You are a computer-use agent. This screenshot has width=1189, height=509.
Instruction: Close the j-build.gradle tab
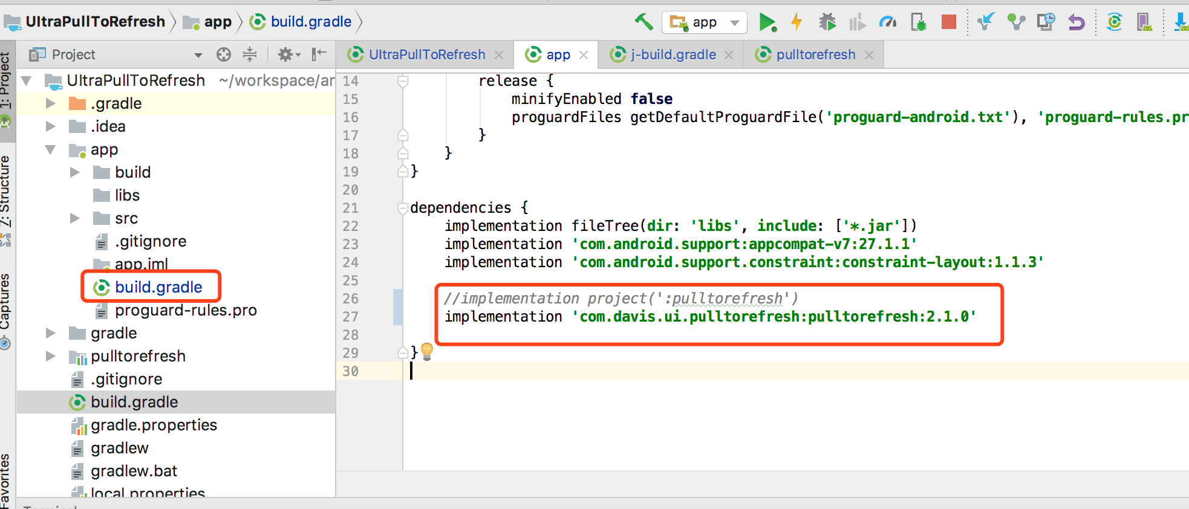(x=729, y=55)
